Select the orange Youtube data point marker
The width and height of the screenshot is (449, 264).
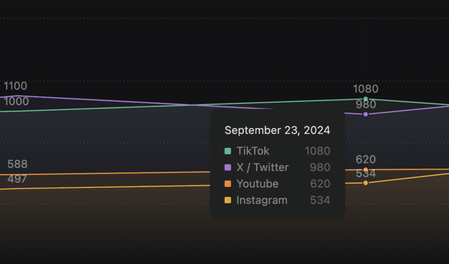pyautogui.click(x=366, y=169)
